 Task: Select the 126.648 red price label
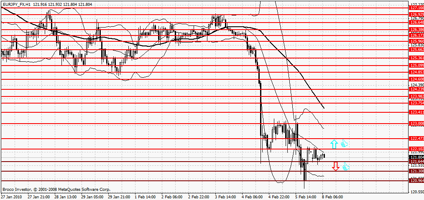(x=417, y=23)
